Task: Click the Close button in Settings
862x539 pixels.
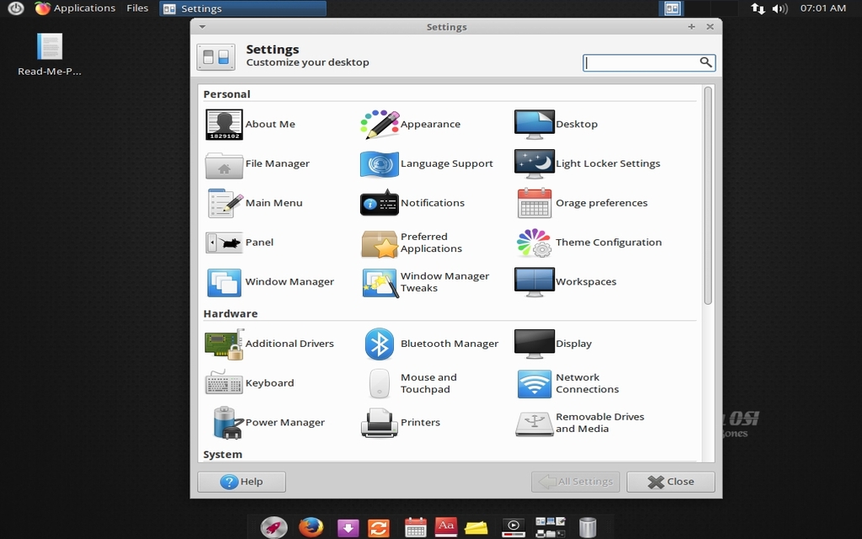Action: click(x=670, y=481)
